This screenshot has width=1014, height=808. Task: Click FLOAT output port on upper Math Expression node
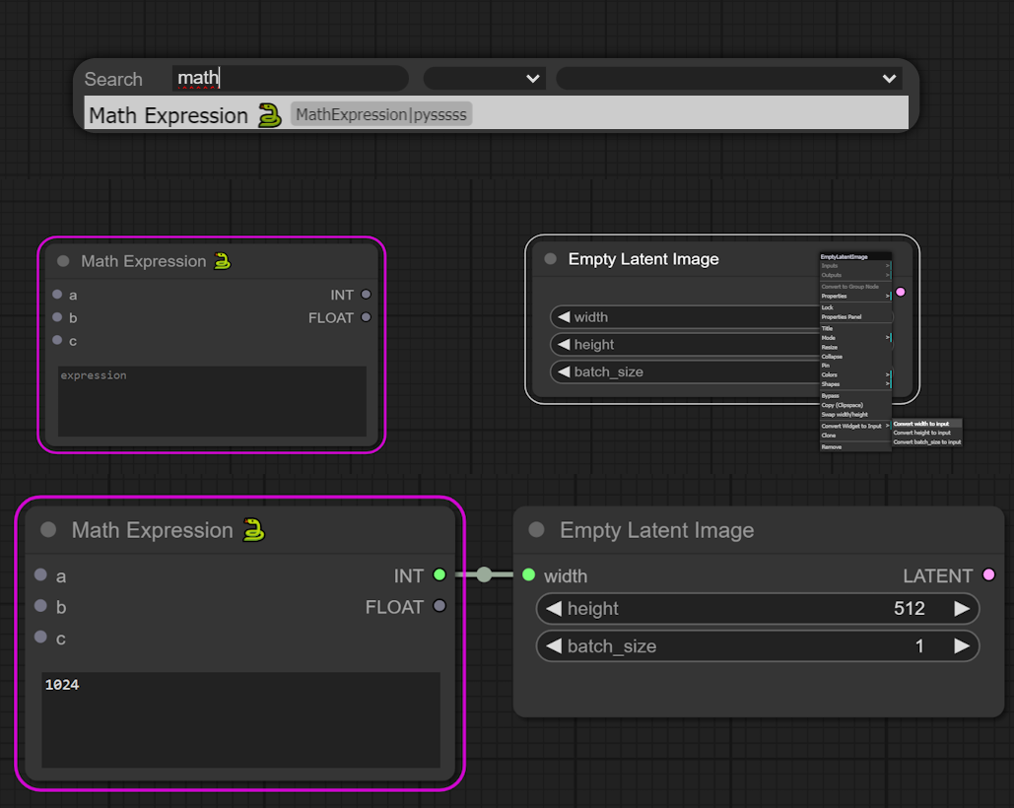[x=366, y=317]
